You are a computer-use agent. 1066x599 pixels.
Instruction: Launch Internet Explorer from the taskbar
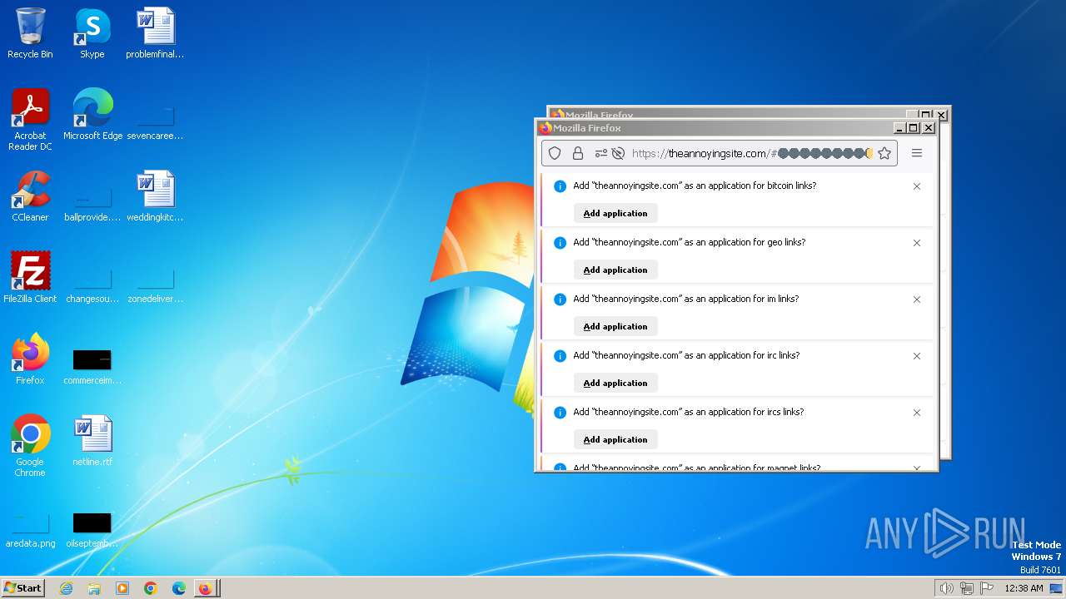(66, 588)
